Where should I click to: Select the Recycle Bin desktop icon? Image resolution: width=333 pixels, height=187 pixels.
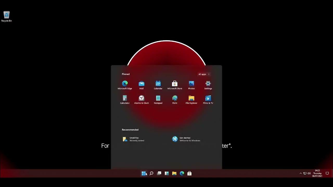click(x=7, y=17)
